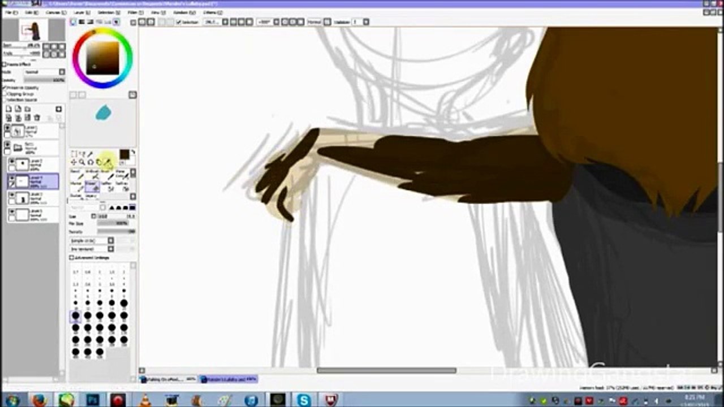Open the layer blending Mode dropdown

click(44, 72)
